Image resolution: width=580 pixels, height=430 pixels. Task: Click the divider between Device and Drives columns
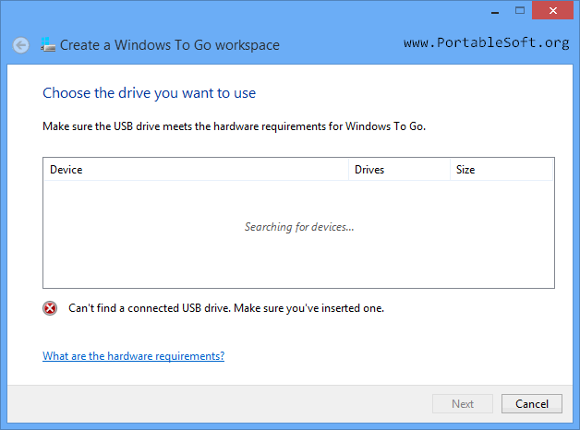tap(349, 170)
